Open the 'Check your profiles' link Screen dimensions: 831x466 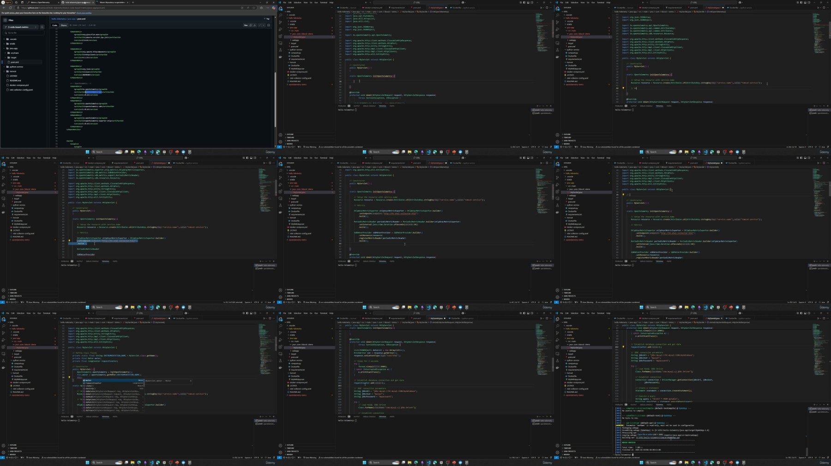tap(84, 13)
